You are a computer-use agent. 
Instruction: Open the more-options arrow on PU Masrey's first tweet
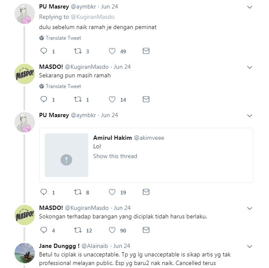coord(250,7)
